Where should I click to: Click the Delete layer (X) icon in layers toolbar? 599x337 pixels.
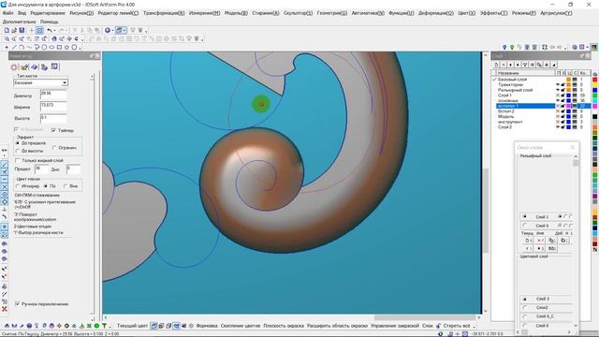tap(504, 65)
